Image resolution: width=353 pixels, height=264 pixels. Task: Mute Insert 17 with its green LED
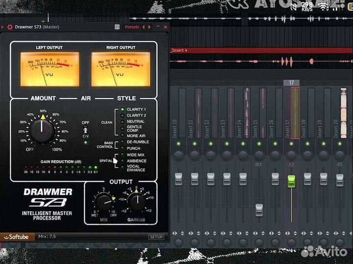tap(291, 144)
